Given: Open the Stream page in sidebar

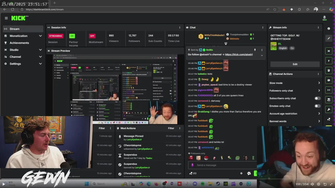Looking at the screenshot, I should click(x=23, y=29).
